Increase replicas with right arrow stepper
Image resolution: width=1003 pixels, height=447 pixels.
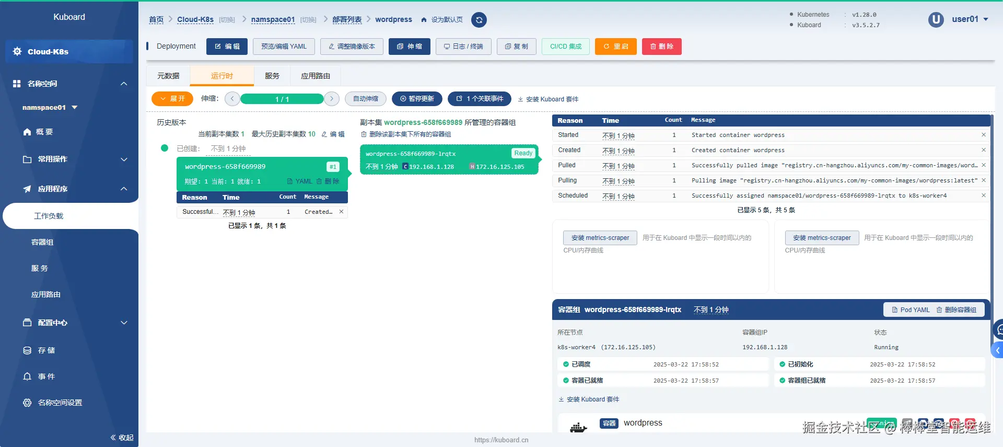pos(332,99)
